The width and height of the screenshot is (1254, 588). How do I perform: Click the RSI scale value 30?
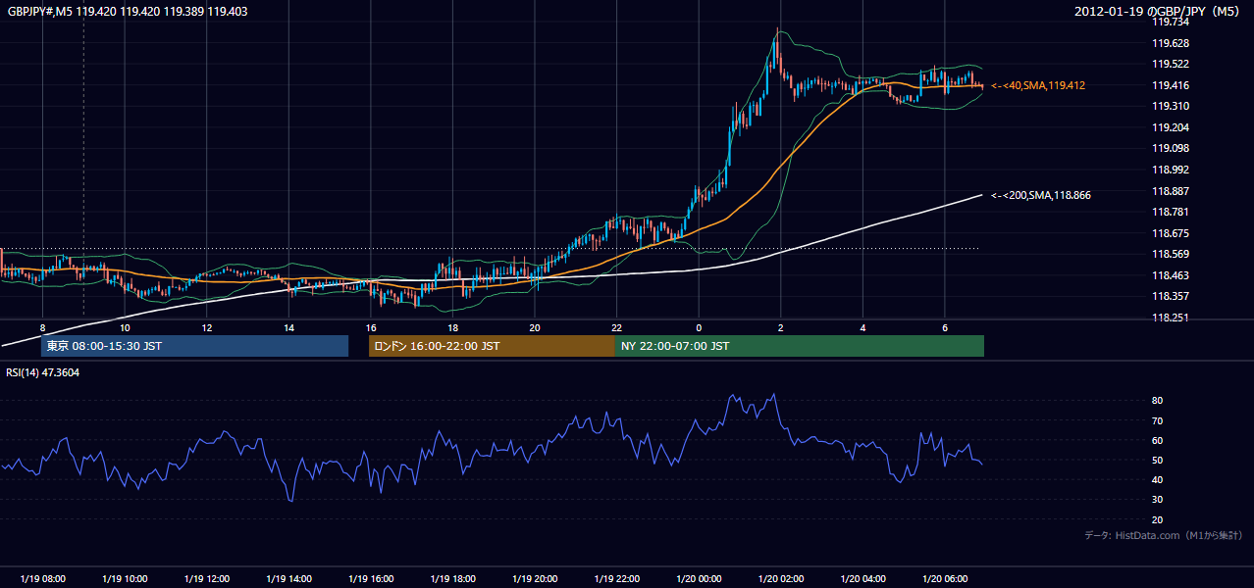pos(1157,500)
